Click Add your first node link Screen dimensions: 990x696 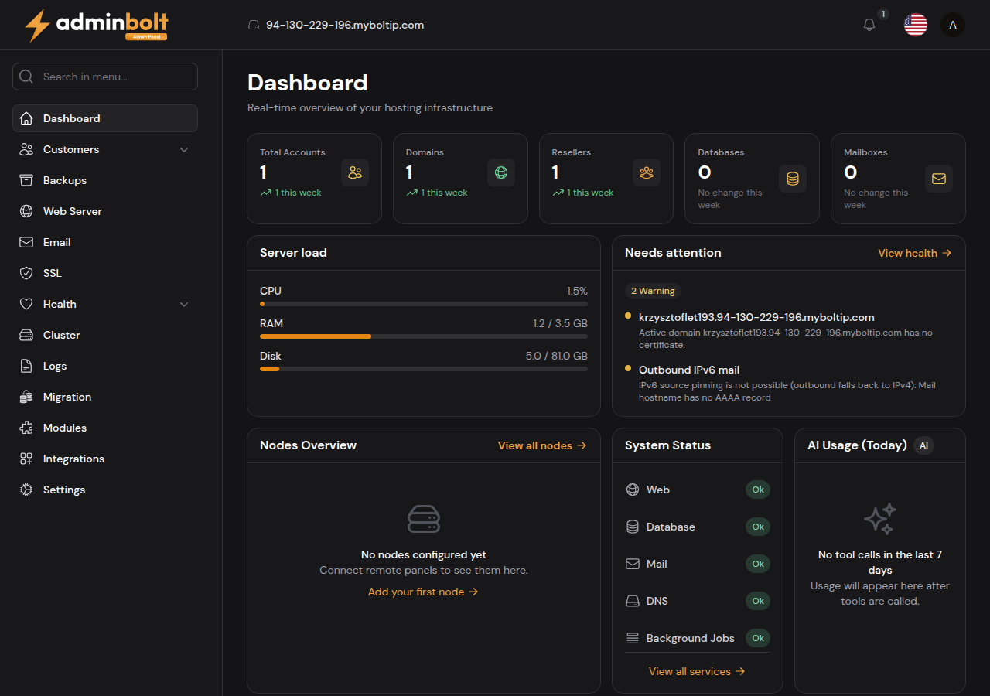(x=424, y=592)
